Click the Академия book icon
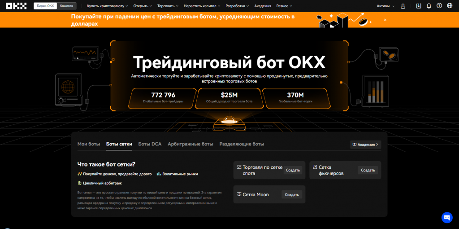Screen dimensions: 459x229 pyautogui.click(x=355, y=145)
